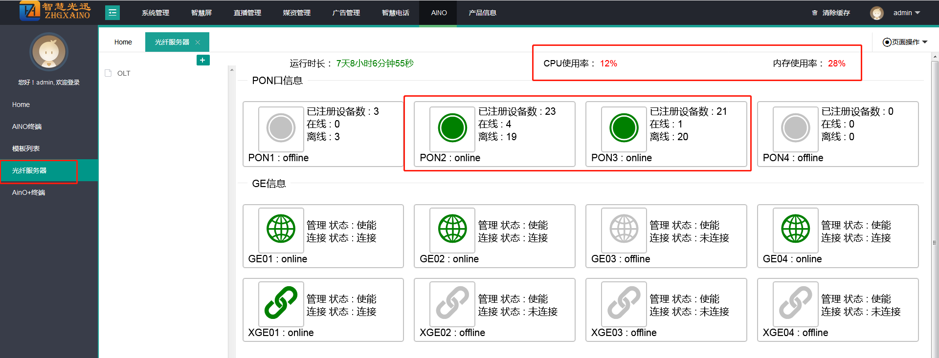Click the XGE04 gray link icon
The image size is (939, 358).
pyautogui.click(x=795, y=302)
